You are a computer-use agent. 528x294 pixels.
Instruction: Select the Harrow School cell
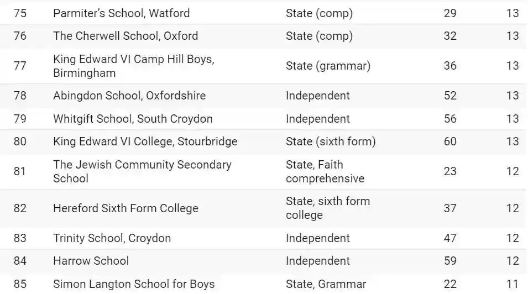pyautogui.click(x=91, y=261)
